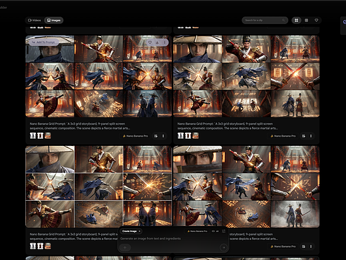Click first ingredient thumbnail on first card
Image resolution: width=346 pixels, height=260 pixels.
pyautogui.click(x=33, y=135)
